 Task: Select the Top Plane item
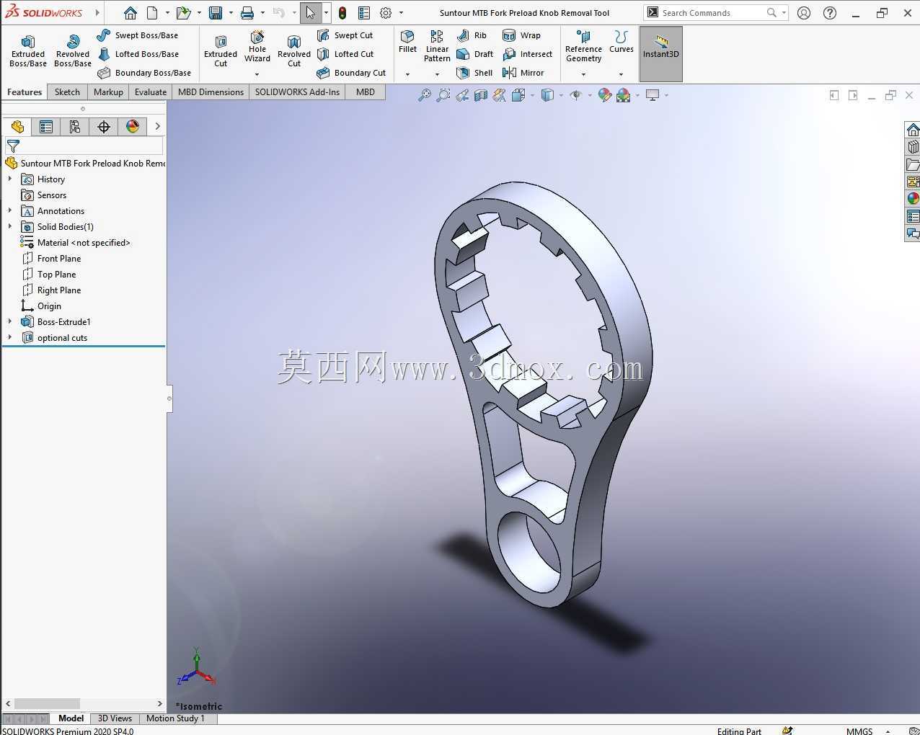[48, 274]
